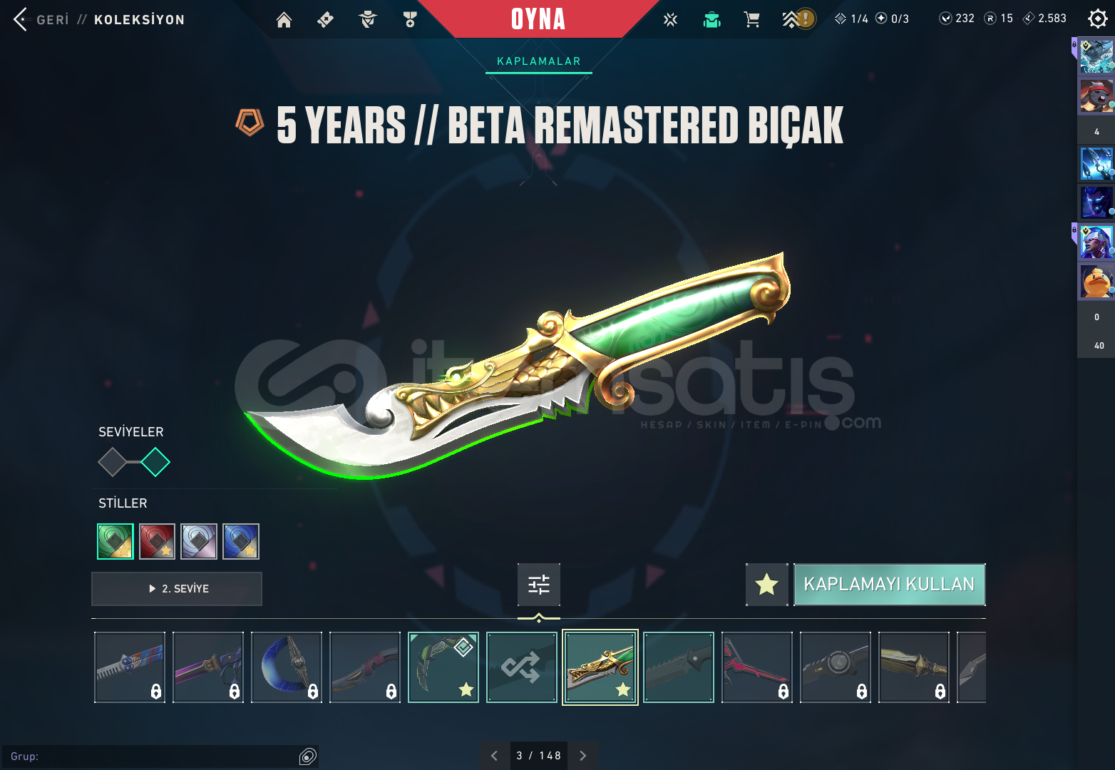Click the filter sliders button
1115x770 pixels.
click(539, 585)
